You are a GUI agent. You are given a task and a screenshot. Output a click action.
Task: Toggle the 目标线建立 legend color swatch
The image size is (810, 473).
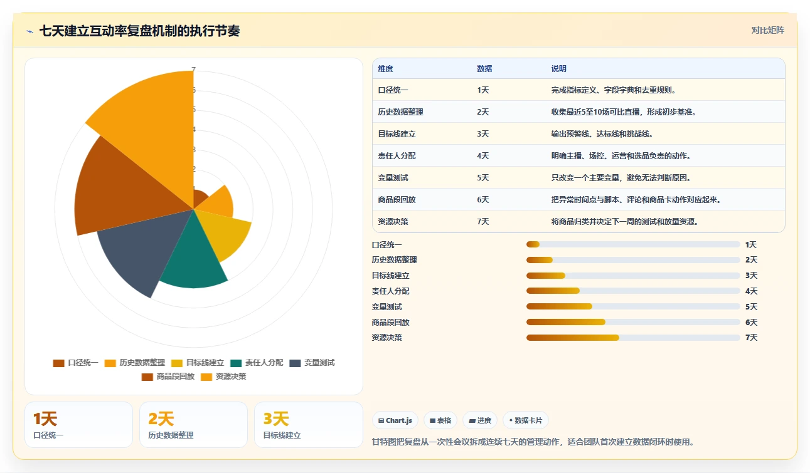pos(177,363)
